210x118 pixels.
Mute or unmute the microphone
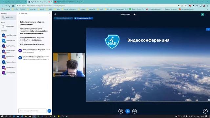(121, 111)
